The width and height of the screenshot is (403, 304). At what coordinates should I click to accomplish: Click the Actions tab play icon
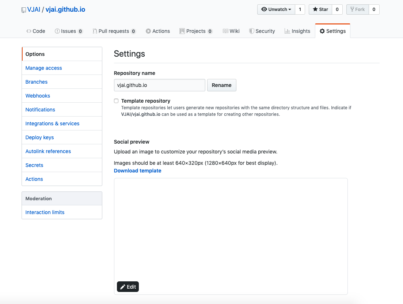click(148, 31)
